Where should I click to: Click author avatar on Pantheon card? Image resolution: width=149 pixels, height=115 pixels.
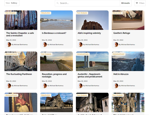click(9, 86)
